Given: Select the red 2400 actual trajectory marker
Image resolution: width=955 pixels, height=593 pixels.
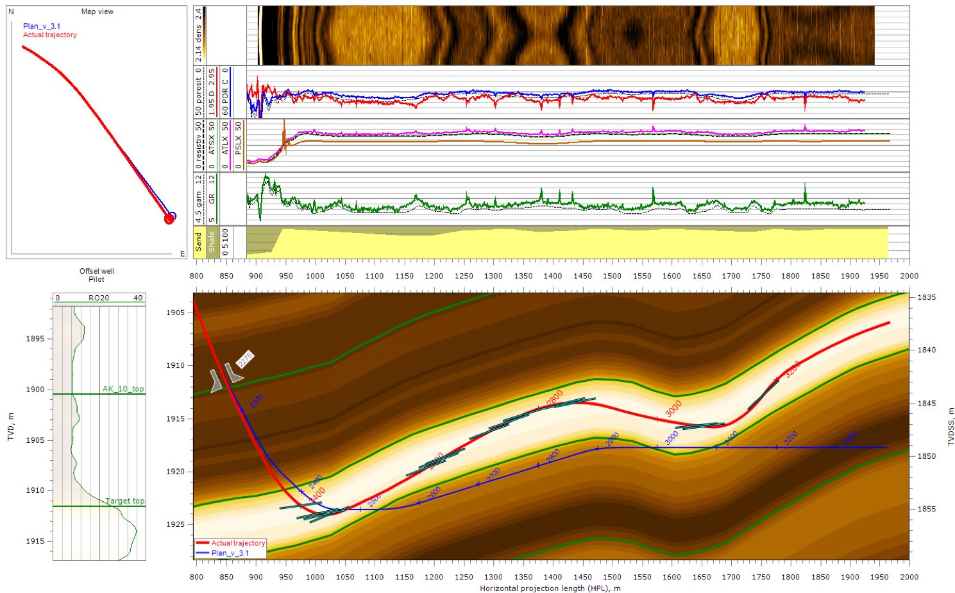Looking at the screenshot, I should coord(317,495).
